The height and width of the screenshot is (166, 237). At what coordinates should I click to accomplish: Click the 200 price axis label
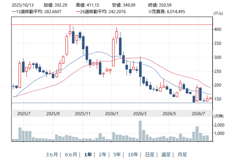click(218, 85)
